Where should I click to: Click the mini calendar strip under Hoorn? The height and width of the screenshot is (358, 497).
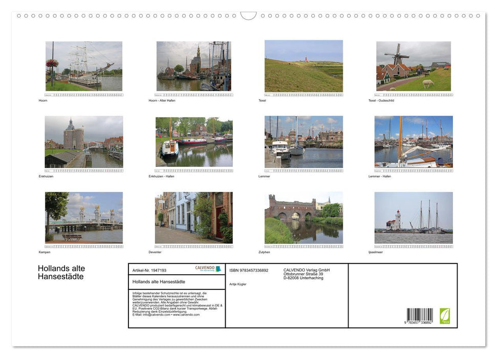coord(83,95)
